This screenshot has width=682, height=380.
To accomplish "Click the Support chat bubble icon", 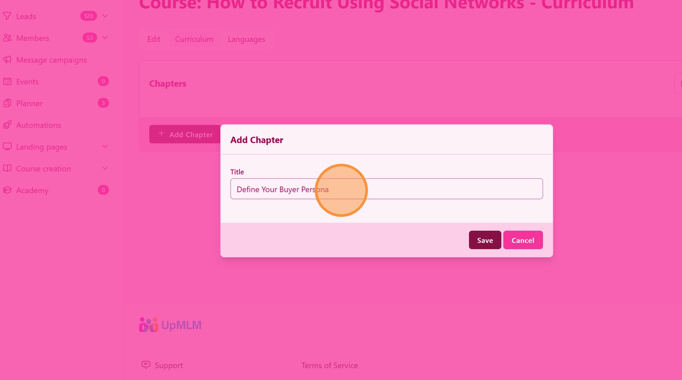I will [146, 365].
